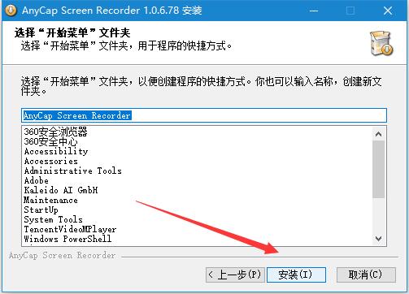Screen dimensions: 409x294
Task: Pick the Adobe folder entry
Action: (37, 180)
